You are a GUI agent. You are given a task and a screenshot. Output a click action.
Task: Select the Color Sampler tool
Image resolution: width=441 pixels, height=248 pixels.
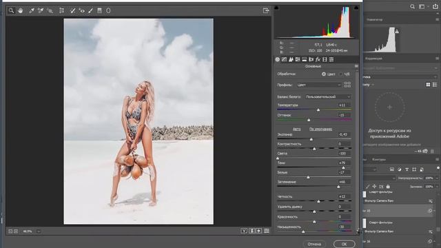41,11
